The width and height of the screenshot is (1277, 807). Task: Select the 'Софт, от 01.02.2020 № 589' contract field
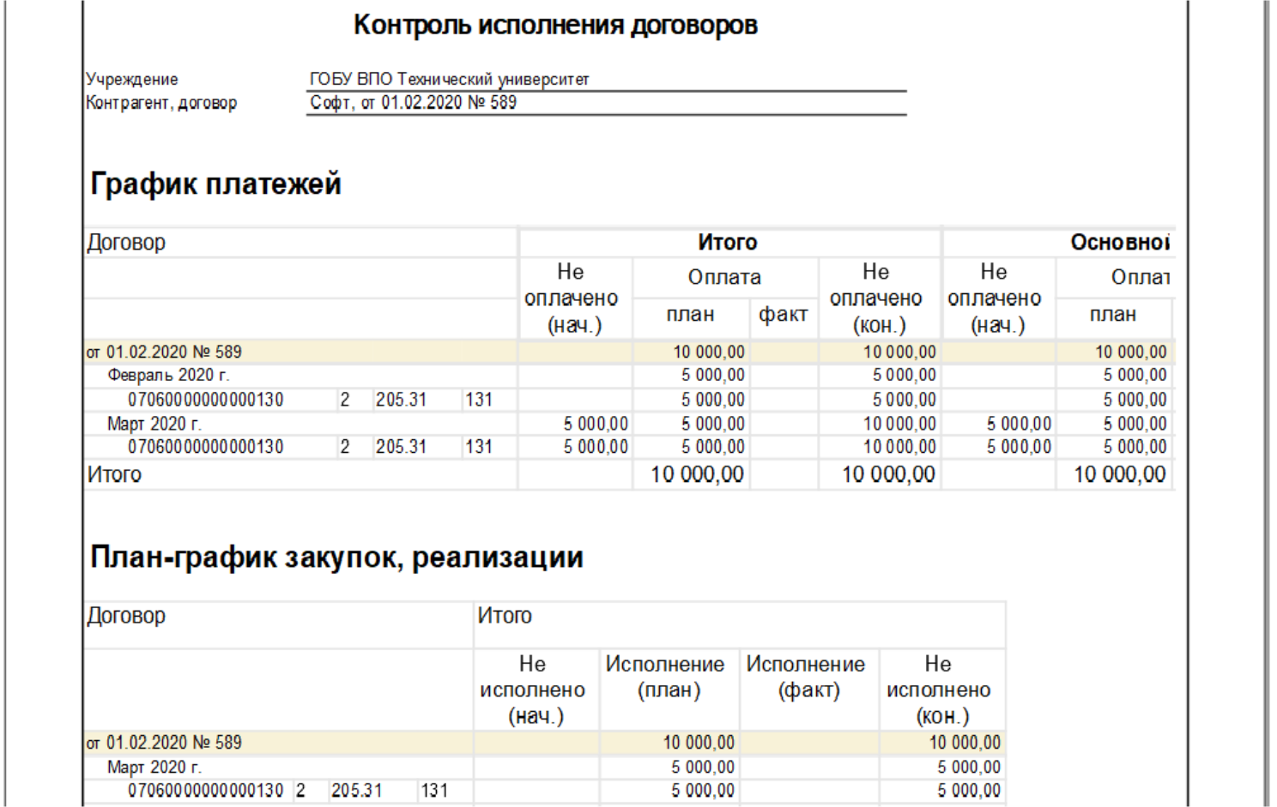[606, 103]
